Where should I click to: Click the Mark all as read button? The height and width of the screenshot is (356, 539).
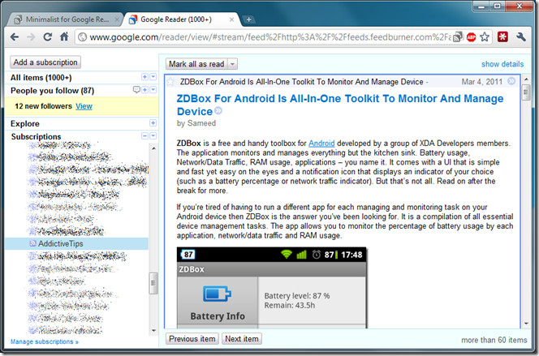coord(196,64)
